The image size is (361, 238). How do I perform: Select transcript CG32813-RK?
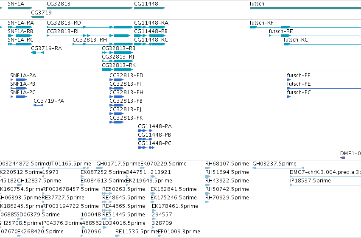tap(118, 70)
